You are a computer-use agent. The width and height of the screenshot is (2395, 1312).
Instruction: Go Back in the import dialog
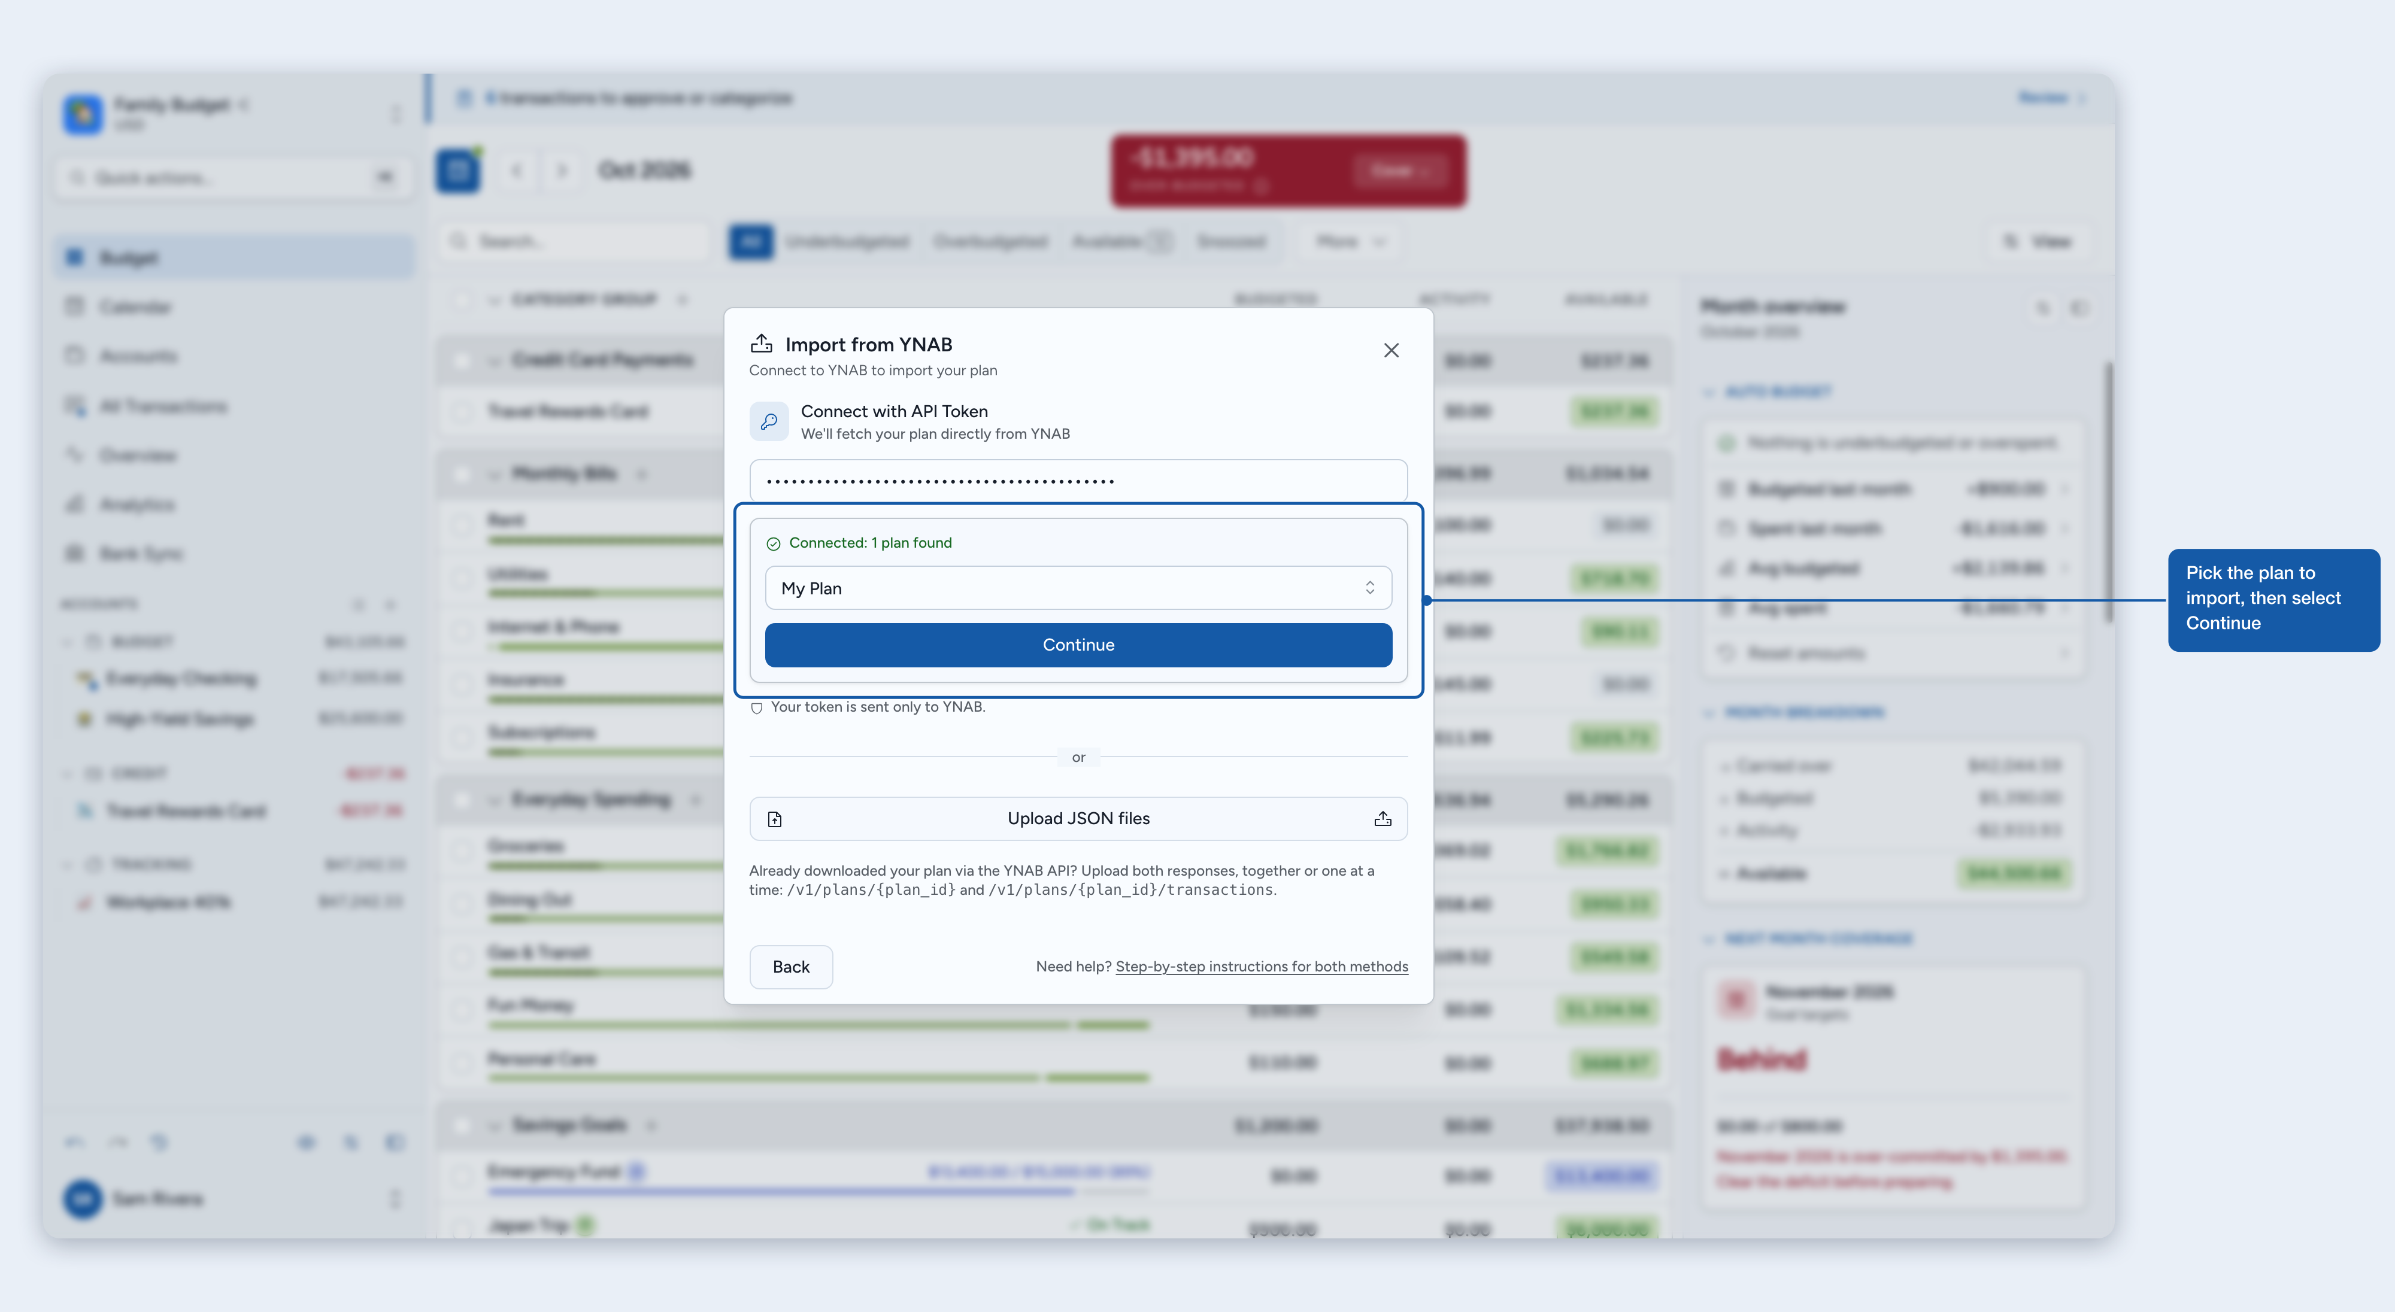(x=791, y=967)
